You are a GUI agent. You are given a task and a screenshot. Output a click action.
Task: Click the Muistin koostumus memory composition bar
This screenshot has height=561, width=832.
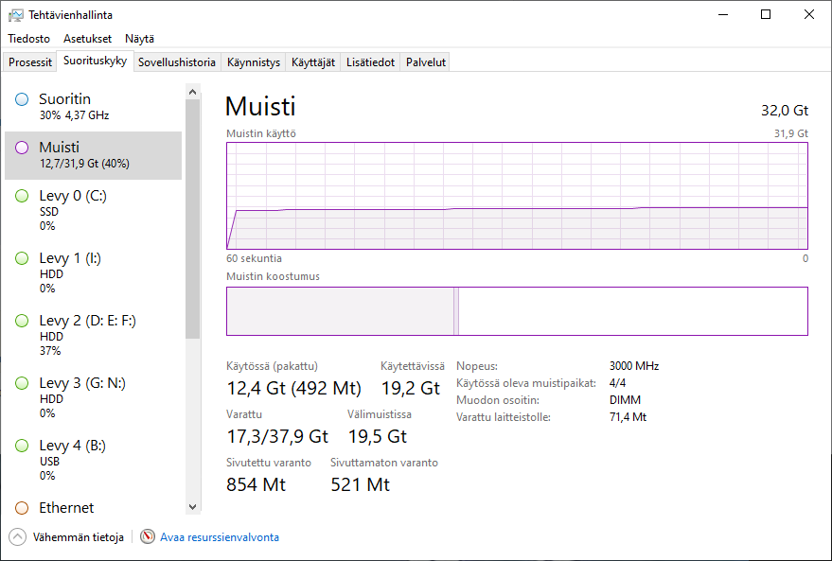click(518, 311)
